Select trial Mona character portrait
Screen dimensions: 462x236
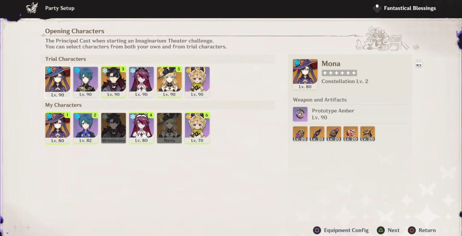58,82
